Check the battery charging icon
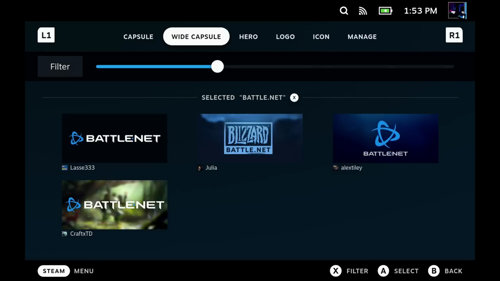This screenshot has width=500, height=281. click(x=386, y=11)
